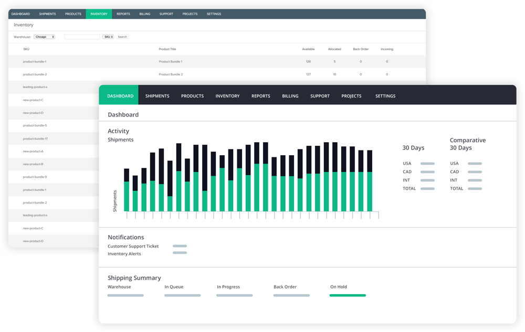The height and width of the screenshot is (332, 525).
Task: Click the Customer Support Ticket notification
Action: pyautogui.click(x=133, y=246)
